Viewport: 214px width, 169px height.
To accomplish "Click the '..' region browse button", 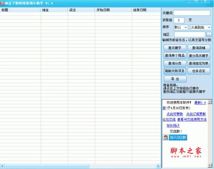I will click(209, 34).
